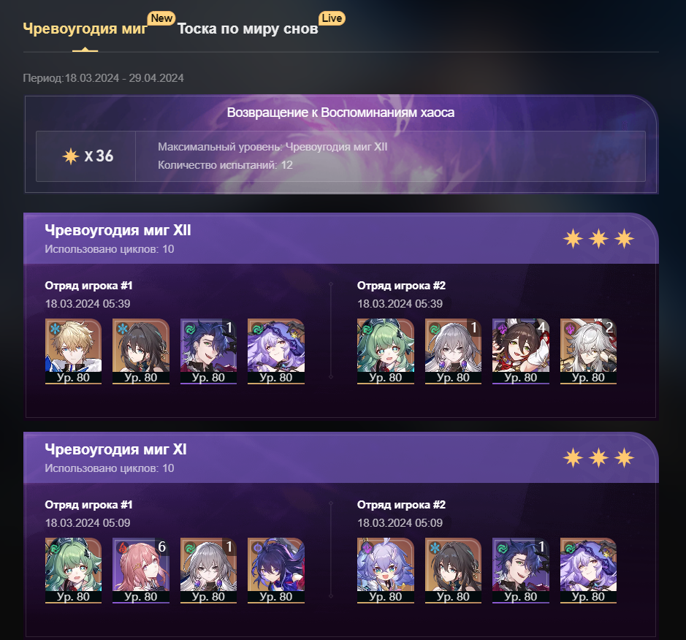Open the Тоска по миру снов tab

(248, 28)
